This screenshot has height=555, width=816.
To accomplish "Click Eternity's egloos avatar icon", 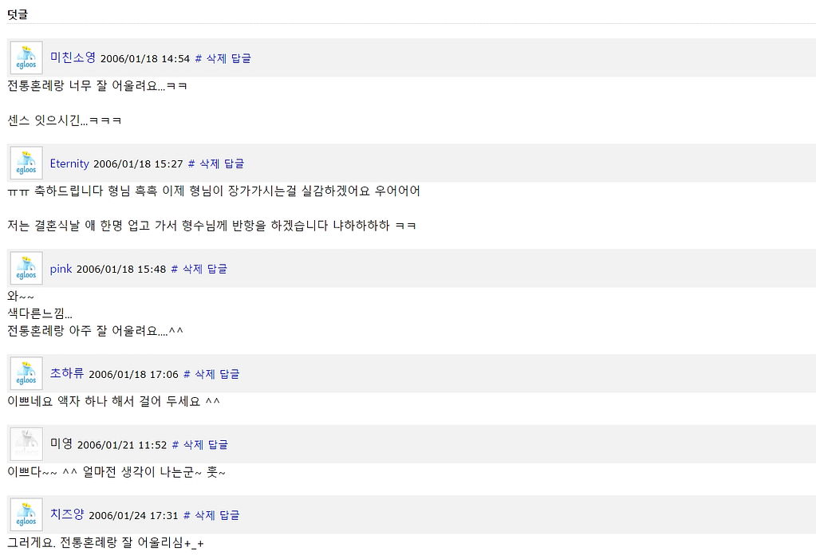I will 26,163.
